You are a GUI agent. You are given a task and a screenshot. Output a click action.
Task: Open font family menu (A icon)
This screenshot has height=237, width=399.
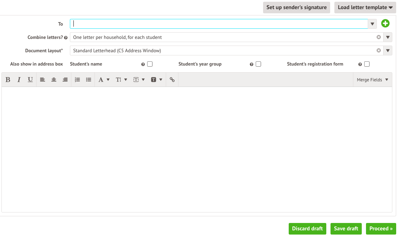click(104, 80)
